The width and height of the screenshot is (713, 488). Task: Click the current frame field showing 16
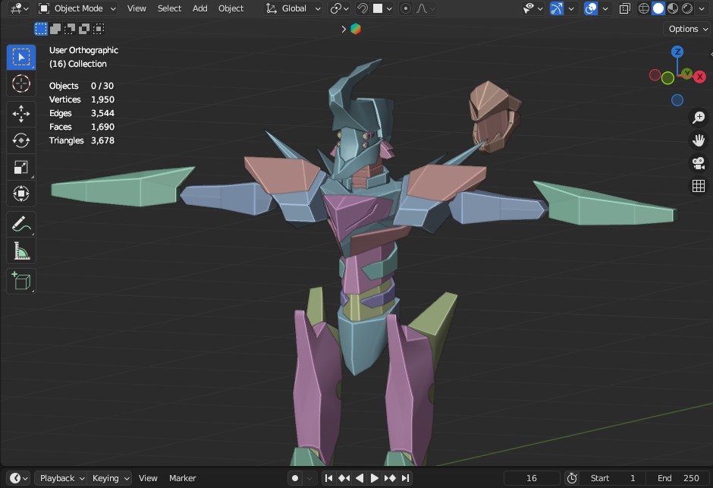532,478
